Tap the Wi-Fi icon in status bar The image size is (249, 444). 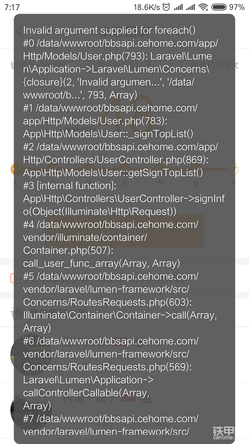(x=203, y=7)
